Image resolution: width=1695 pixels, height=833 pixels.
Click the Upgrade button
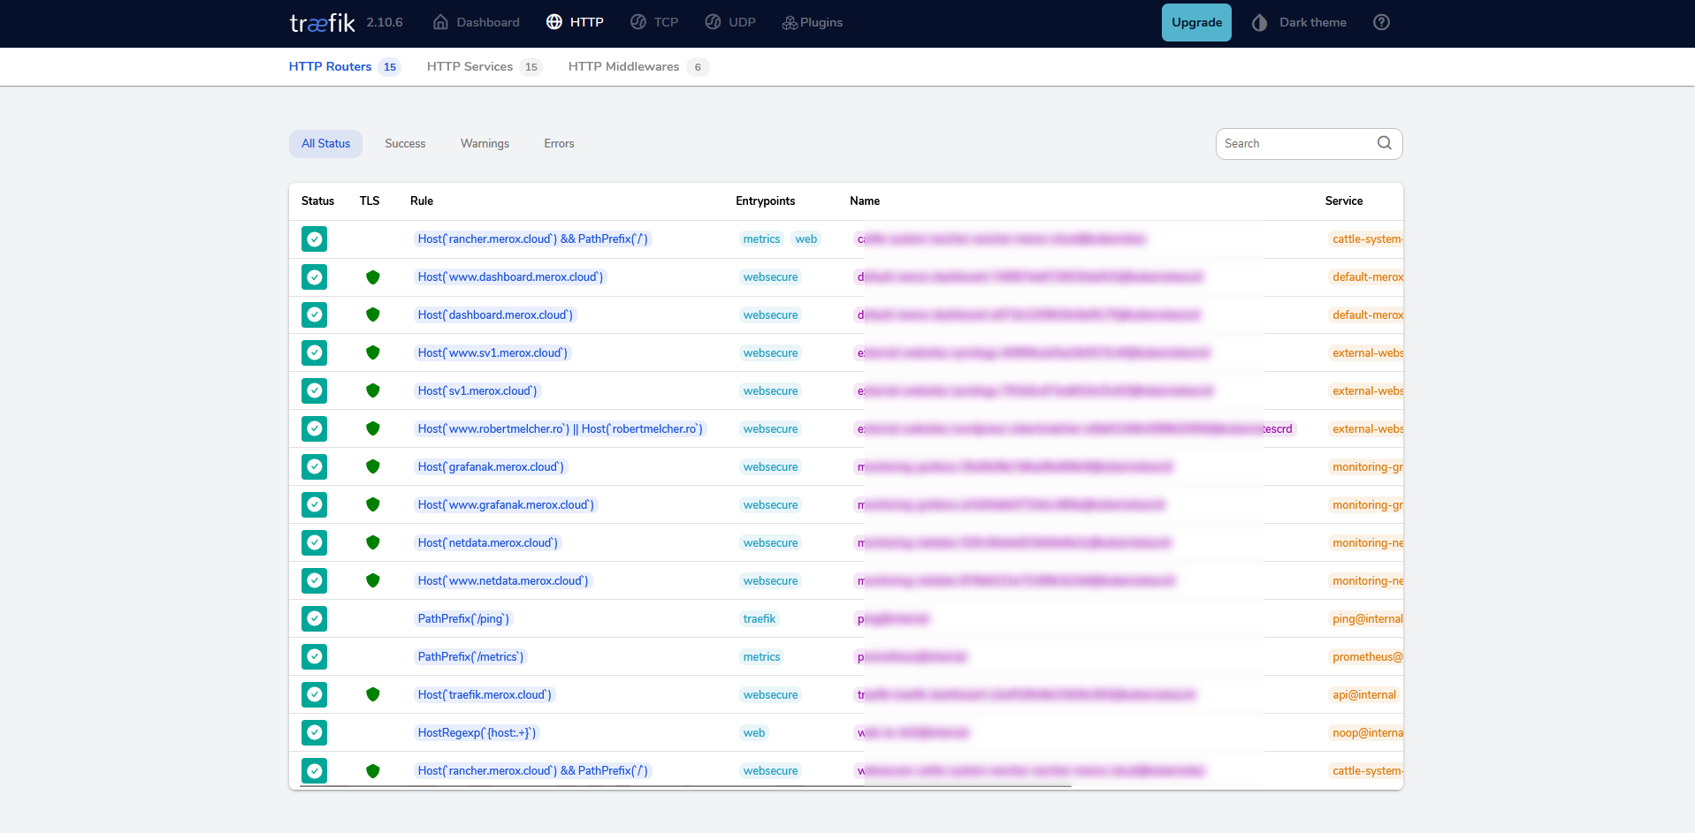point(1196,22)
